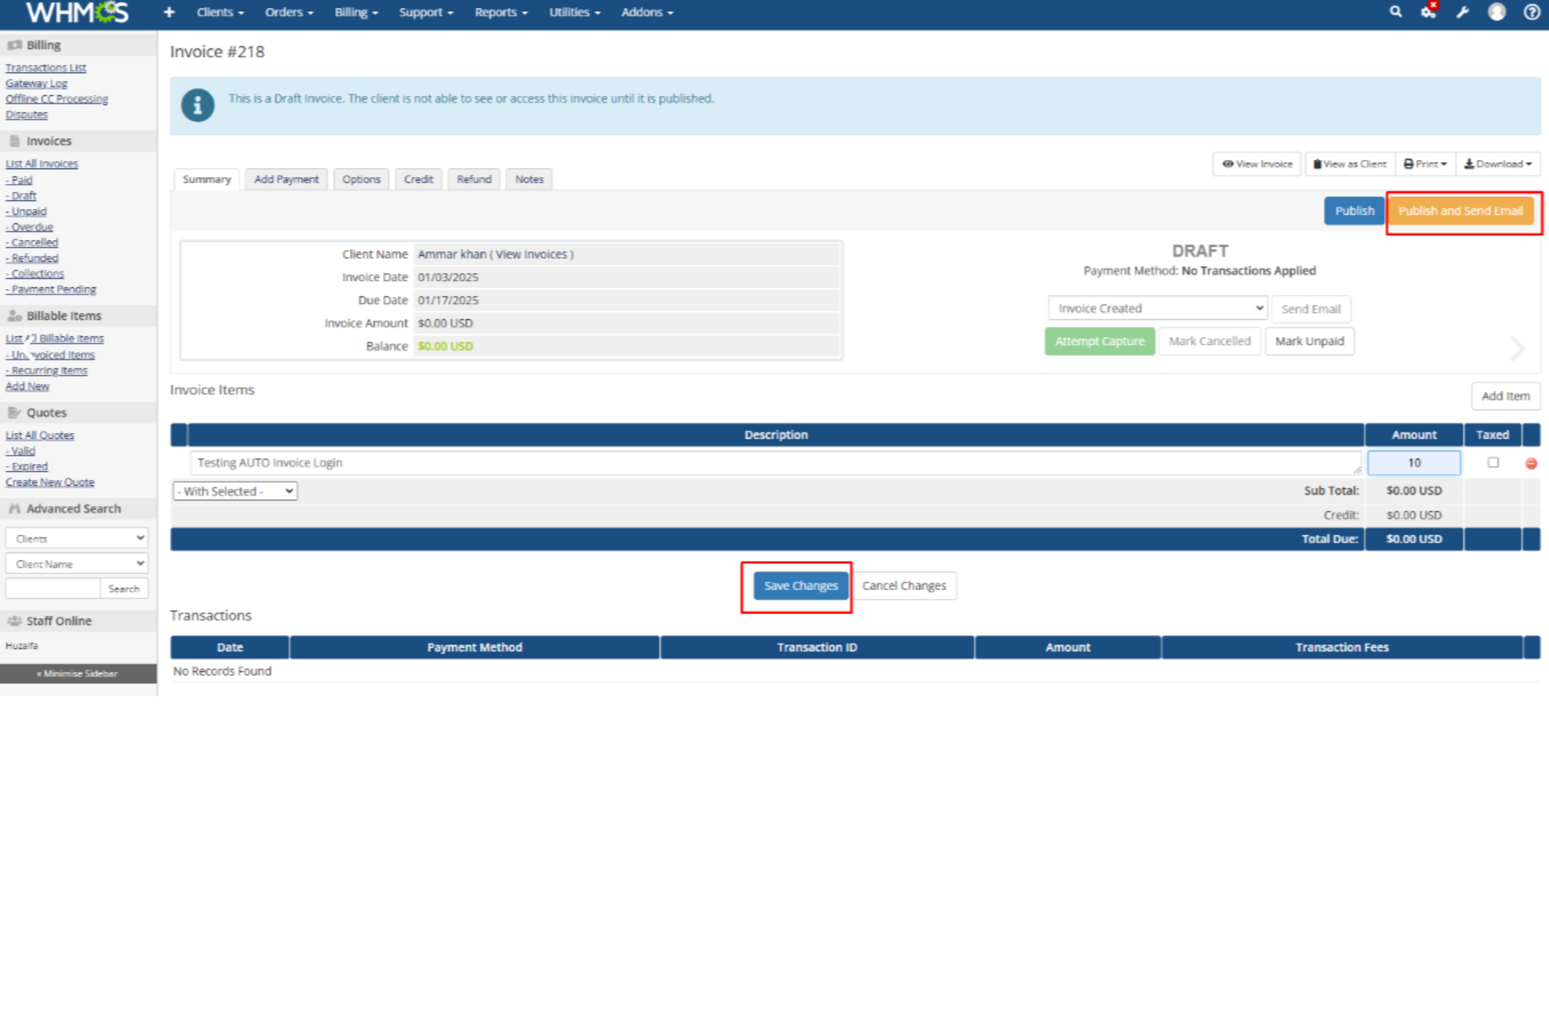
Task: Toggle the Taxed checkbox for invoice item
Action: point(1493,463)
